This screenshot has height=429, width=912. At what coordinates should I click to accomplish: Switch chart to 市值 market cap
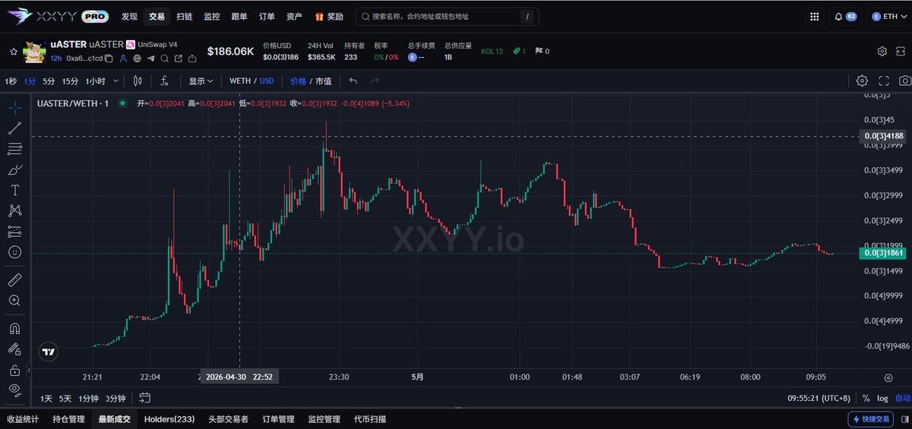tap(323, 80)
